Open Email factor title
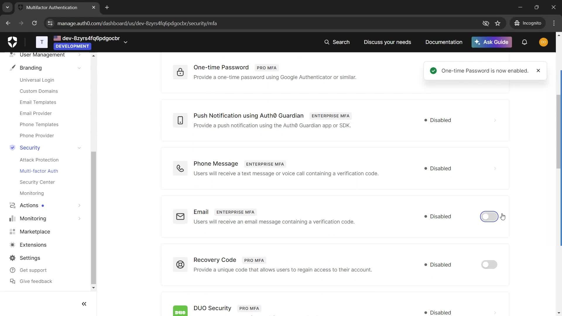562x316 pixels. (x=201, y=212)
